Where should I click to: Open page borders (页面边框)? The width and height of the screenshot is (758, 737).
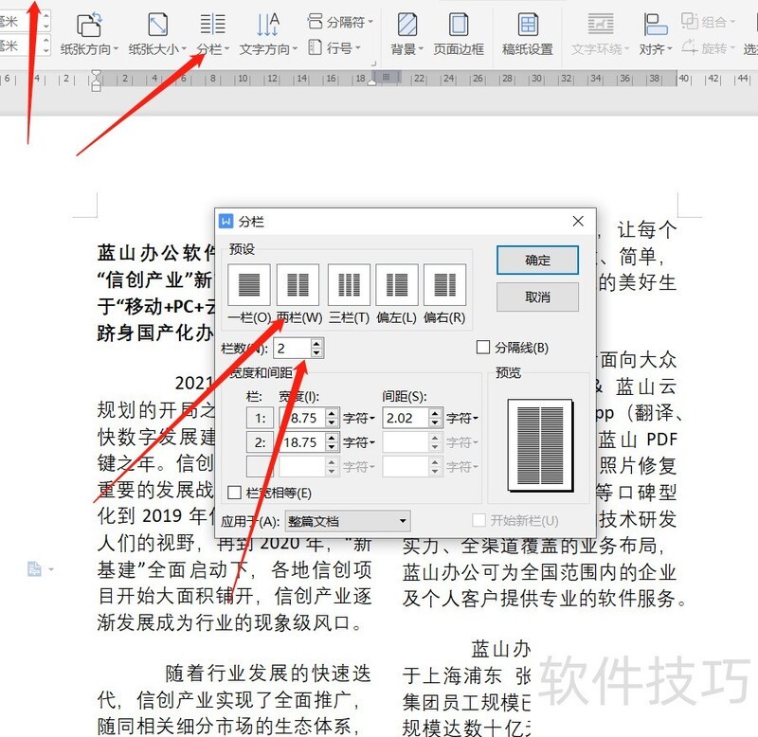click(x=459, y=34)
